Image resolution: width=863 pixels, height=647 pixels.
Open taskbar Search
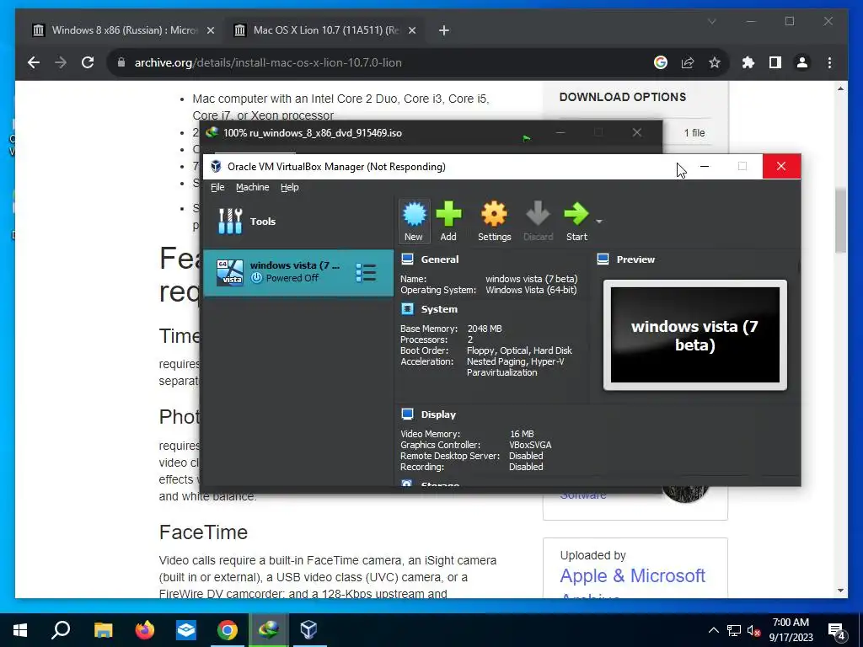pyautogui.click(x=61, y=630)
